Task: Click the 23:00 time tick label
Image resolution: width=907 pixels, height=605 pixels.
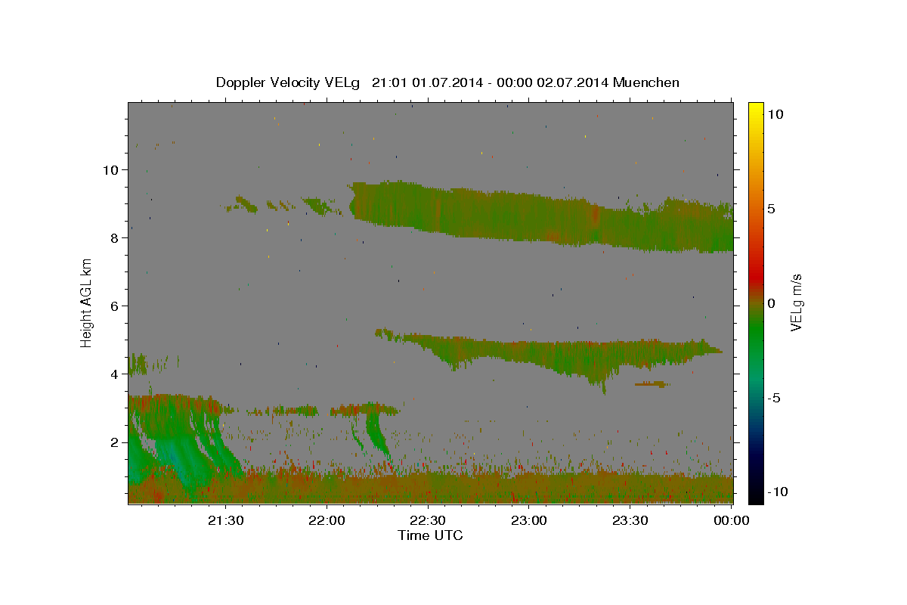Action: point(529,520)
